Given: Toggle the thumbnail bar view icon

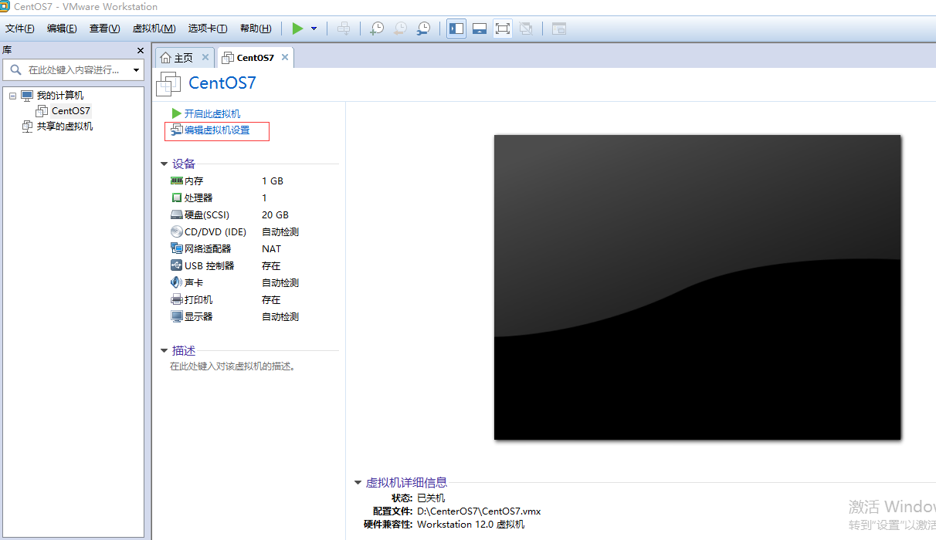Looking at the screenshot, I should point(480,29).
